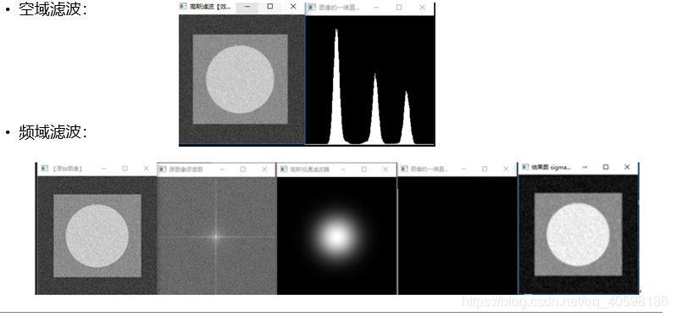Click the 高斯滤波 window title text

tap(210, 7)
